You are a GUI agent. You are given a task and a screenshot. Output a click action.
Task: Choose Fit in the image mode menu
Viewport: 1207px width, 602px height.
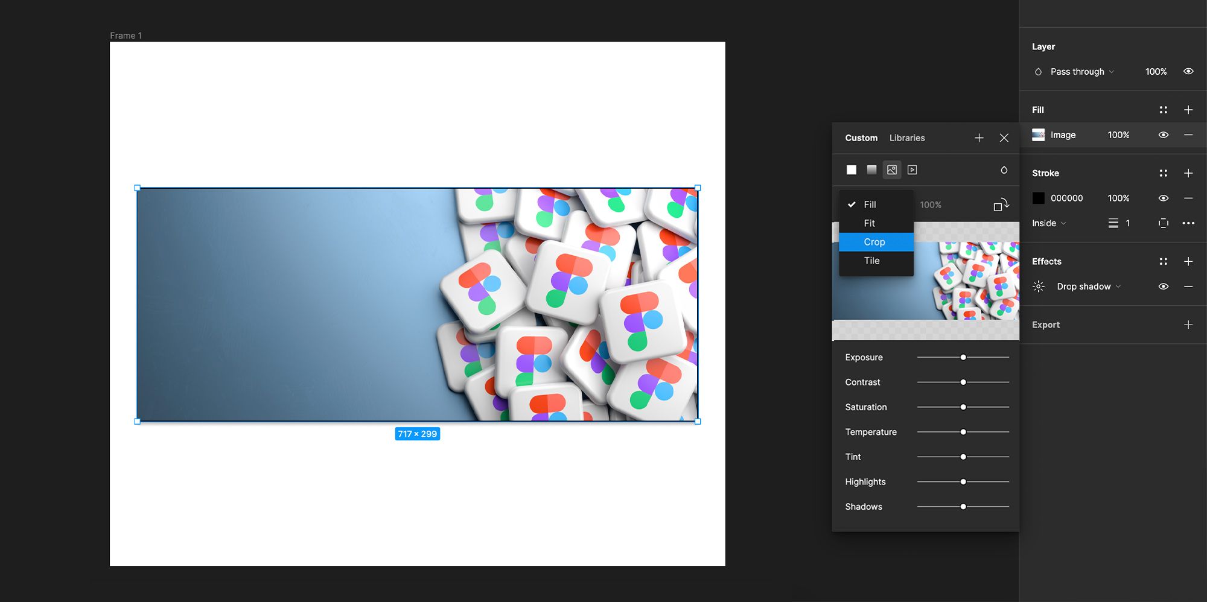(876, 223)
